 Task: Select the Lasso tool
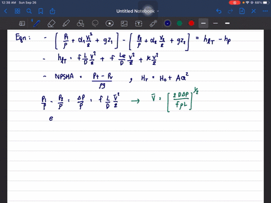(x=95, y=24)
